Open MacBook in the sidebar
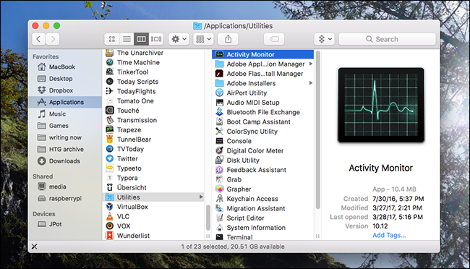The height and width of the screenshot is (269, 470). 62,67
